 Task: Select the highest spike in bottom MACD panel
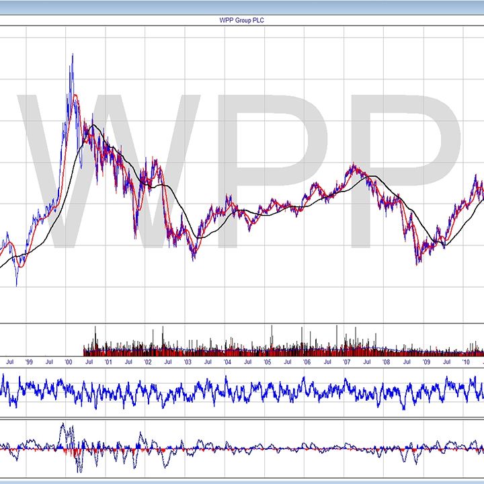tap(63, 424)
